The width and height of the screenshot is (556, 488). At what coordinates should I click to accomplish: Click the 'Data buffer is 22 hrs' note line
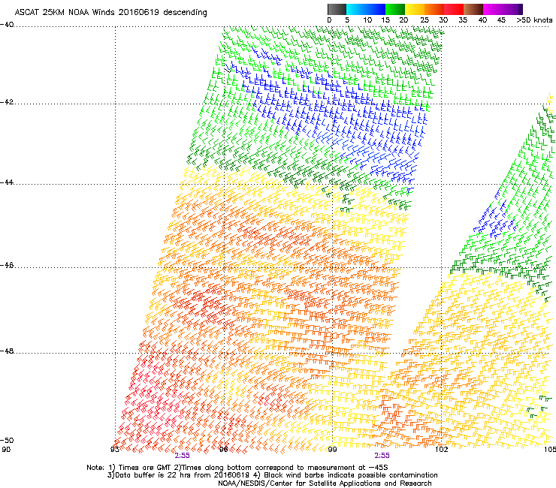[x=272, y=475]
